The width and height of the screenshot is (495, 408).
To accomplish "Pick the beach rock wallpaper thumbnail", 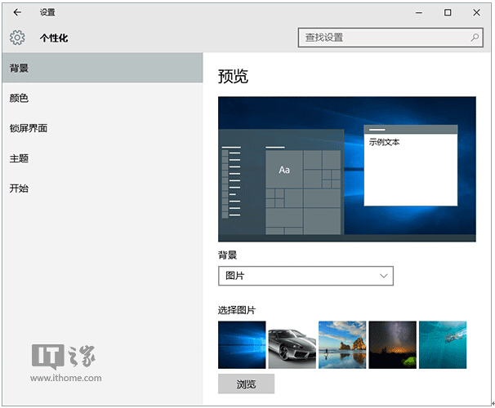I will tap(342, 344).
